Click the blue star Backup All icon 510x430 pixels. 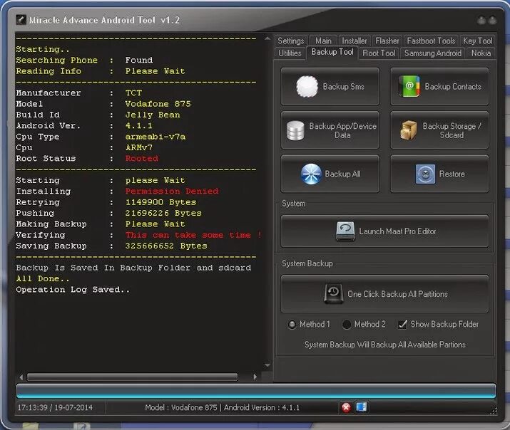coord(311,174)
